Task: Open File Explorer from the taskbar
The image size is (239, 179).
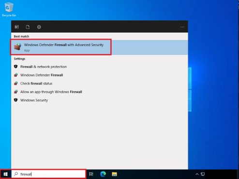Action: pyautogui.click(x=114, y=174)
